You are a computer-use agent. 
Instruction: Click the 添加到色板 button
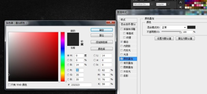(102, 42)
